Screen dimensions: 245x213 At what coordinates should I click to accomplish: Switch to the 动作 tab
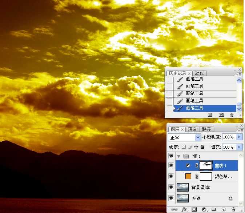click(199, 73)
